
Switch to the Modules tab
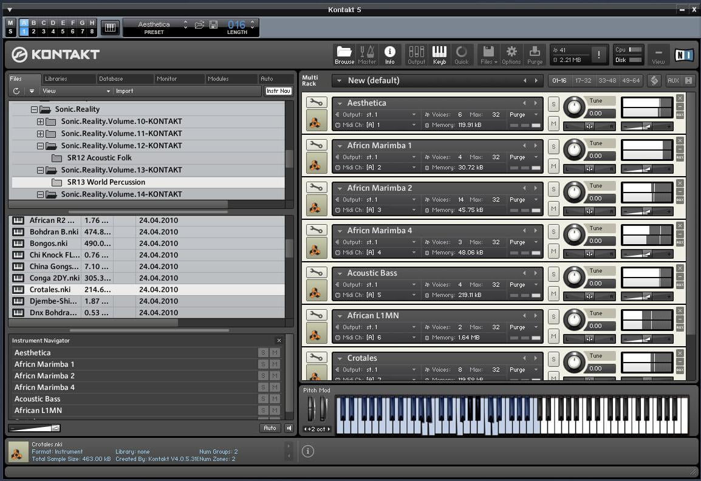click(x=231, y=79)
